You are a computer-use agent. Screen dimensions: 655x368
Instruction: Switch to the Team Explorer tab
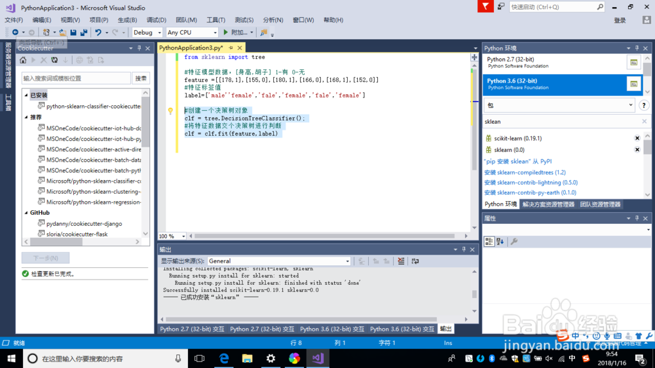[x=600, y=204]
